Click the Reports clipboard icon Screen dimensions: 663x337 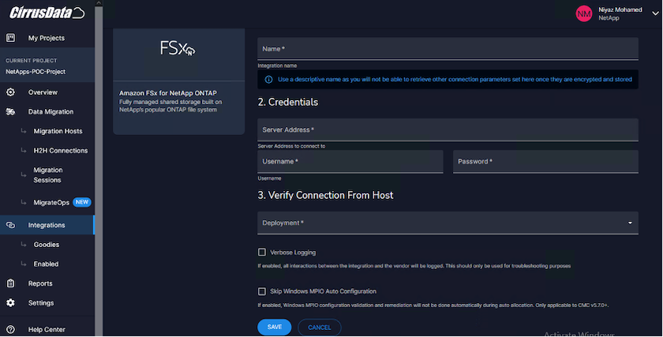11,283
